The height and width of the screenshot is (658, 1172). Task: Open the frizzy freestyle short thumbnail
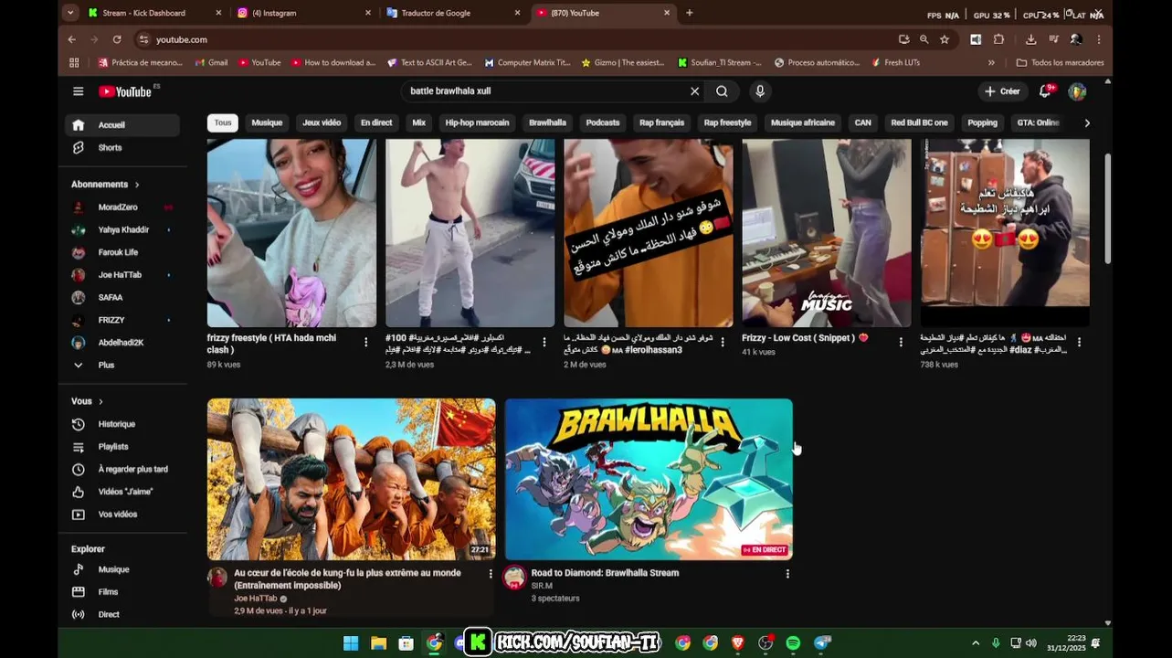point(291,233)
